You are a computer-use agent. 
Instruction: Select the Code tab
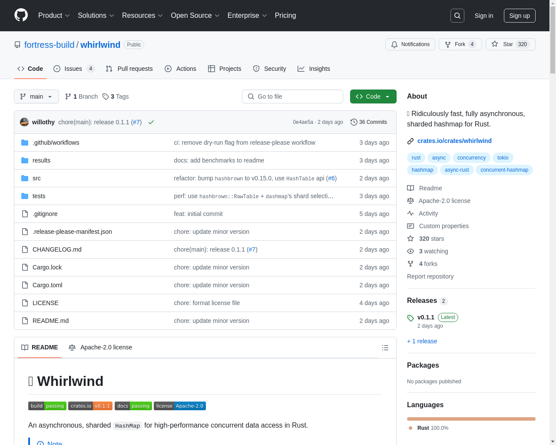(x=30, y=69)
